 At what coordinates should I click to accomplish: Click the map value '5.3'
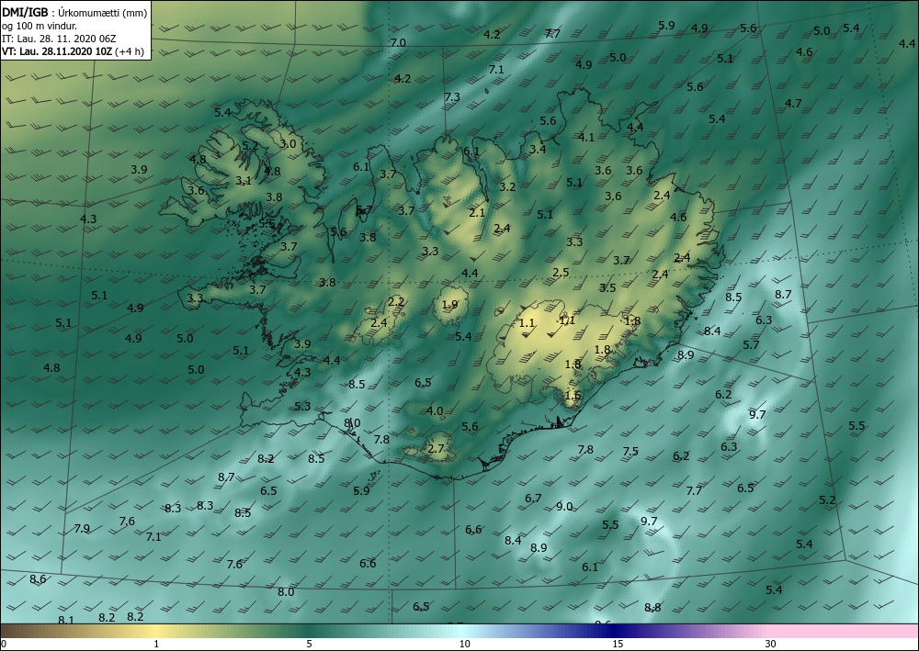302,406
